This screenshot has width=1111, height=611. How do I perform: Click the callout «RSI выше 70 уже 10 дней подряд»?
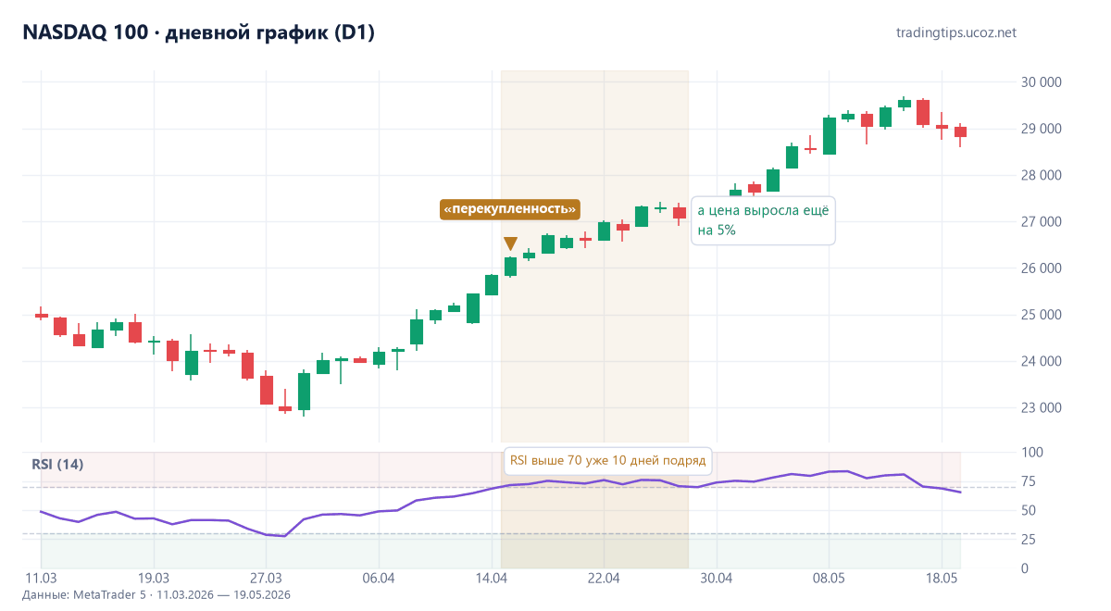(607, 460)
